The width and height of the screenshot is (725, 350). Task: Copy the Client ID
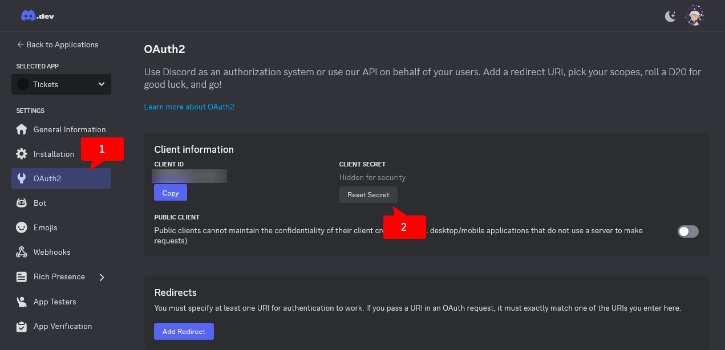tap(171, 193)
